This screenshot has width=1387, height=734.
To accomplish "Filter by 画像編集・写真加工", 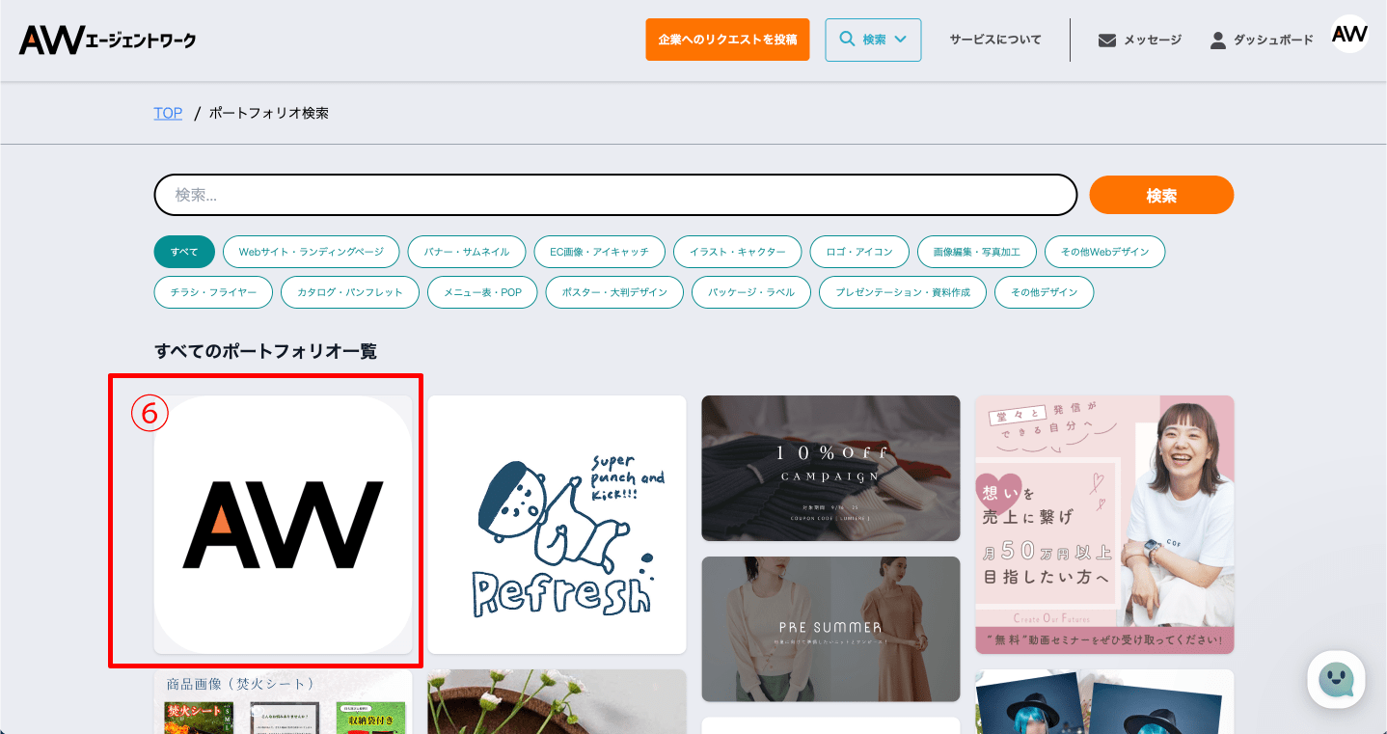I will [x=977, y=252].
